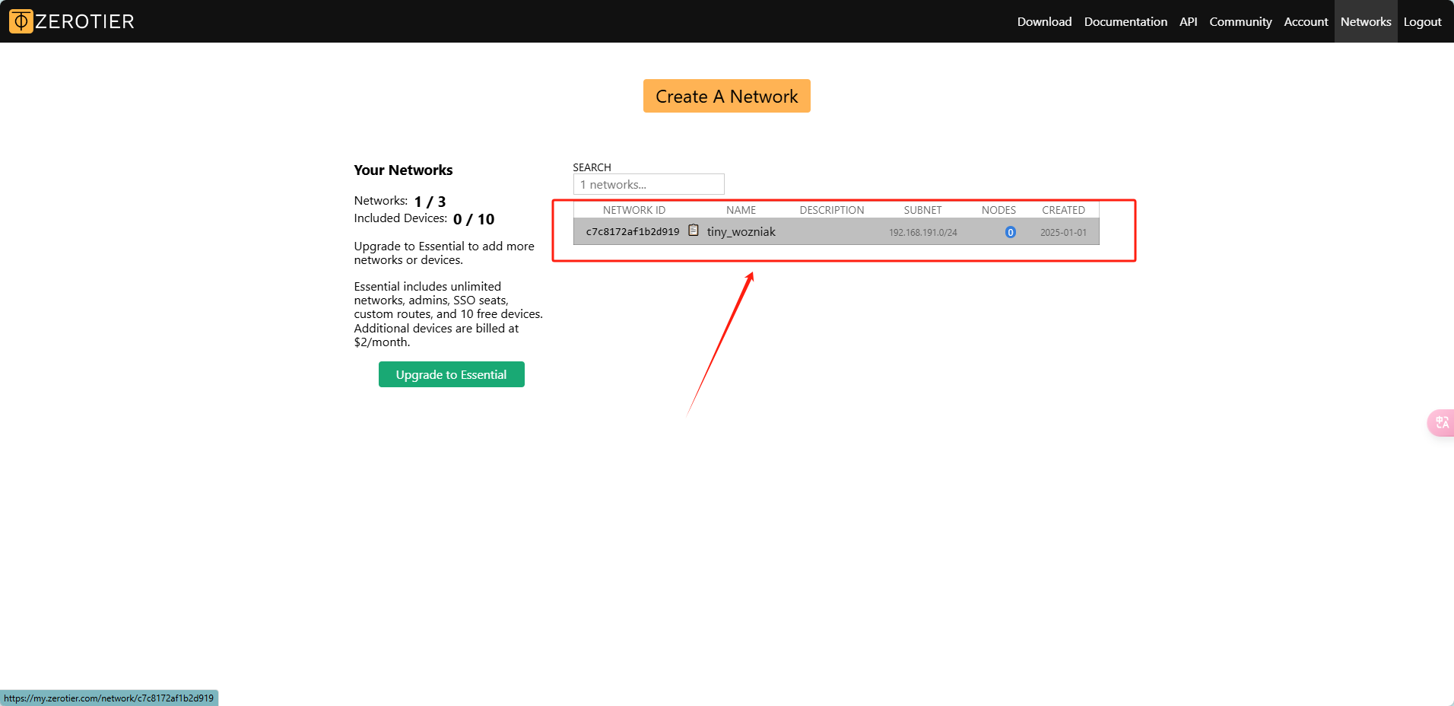Screen dimensions: 1454x706
Task: Click the pink translate floating icon
Action: click(1442, 422)
